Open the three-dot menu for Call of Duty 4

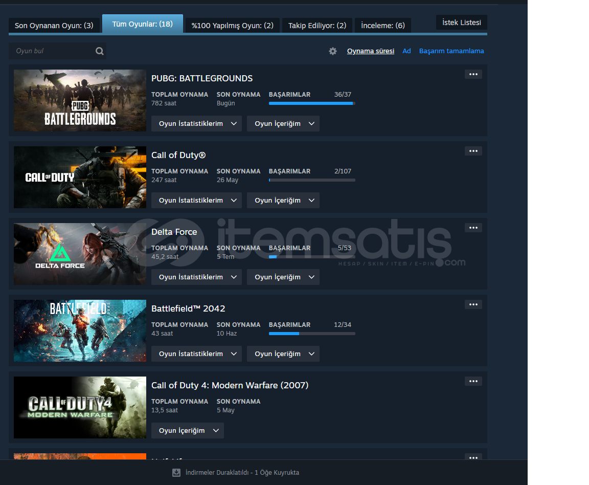click(x=473, y=381)
